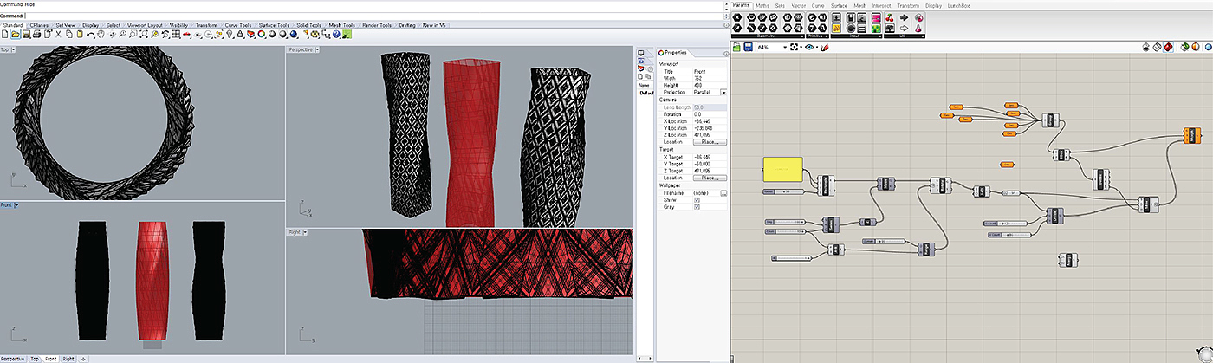Switch to the Curve Tools toolbar tab
Viewport: 1213px width, 363px height.
pyautogui.click(x=237, y=25)
